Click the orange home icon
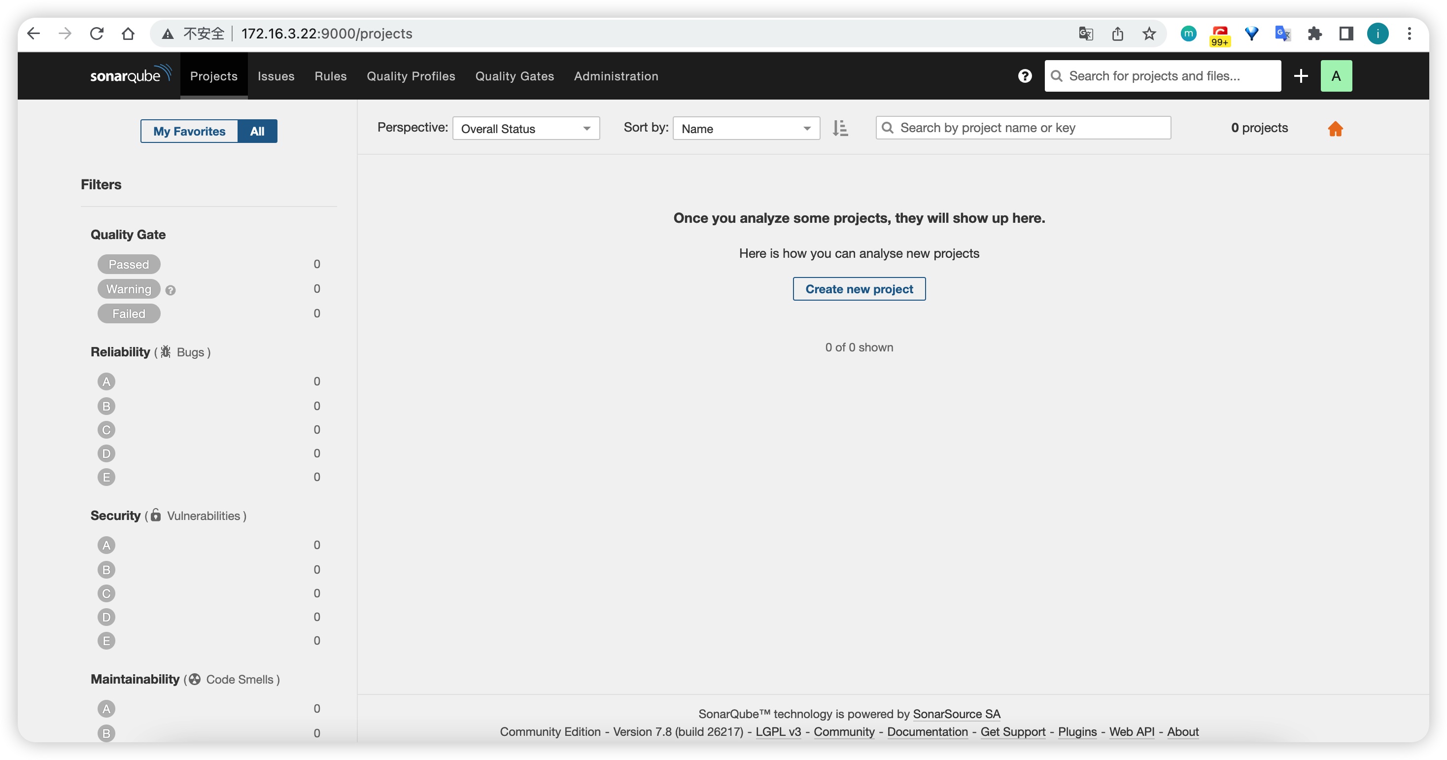Viewport: 1447px width, 760px height. [x=1335, y=129]
